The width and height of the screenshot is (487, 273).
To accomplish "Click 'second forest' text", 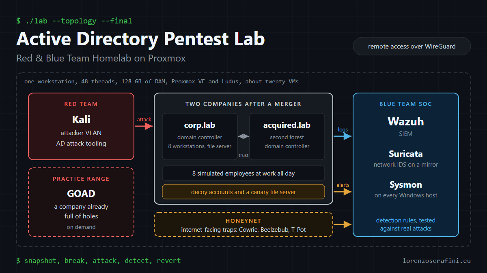I will pyautogui.click(x=287, y=137).
